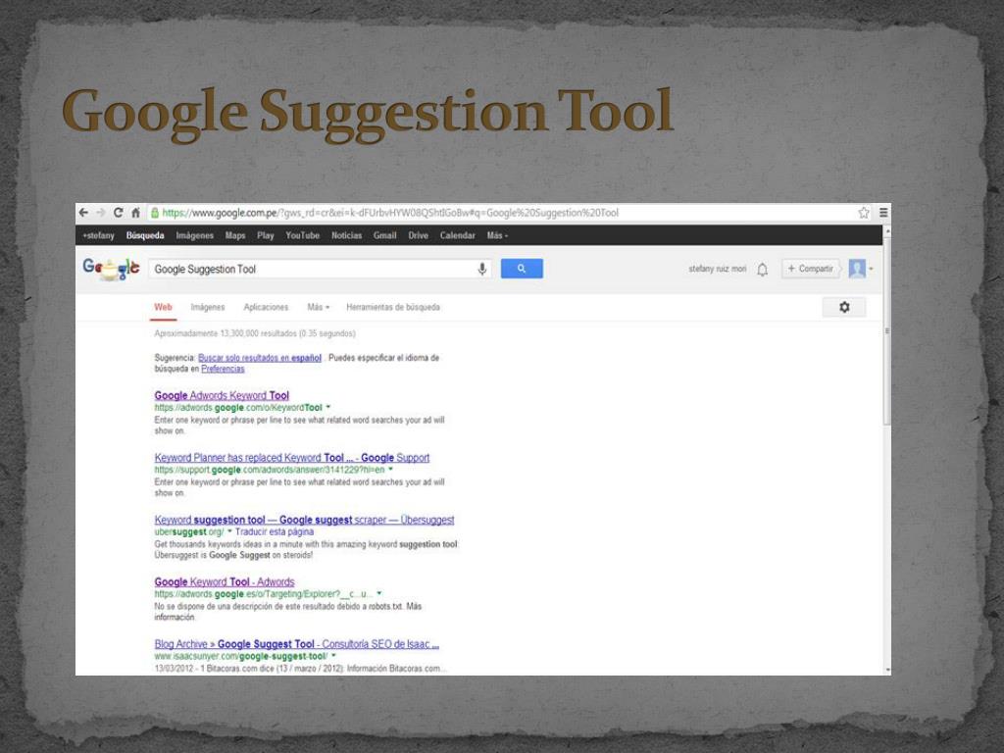Open Blog Archive Google Suggest Tool result

pos(296,644)
